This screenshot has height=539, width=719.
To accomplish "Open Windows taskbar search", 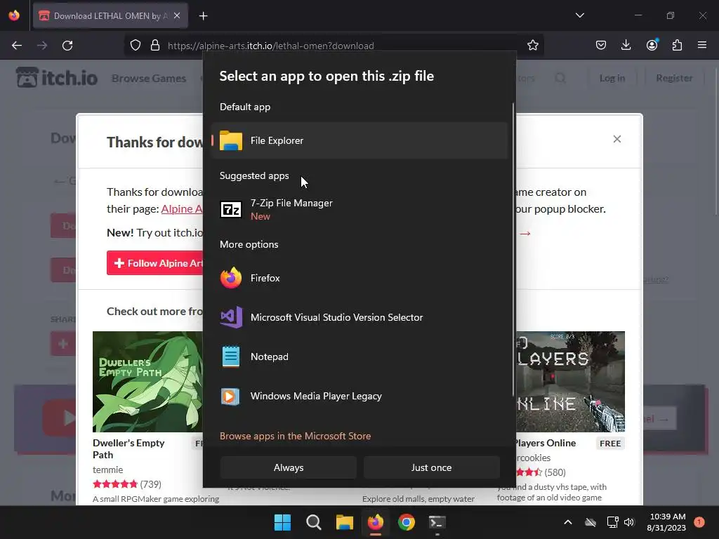I will pyautogui.click(x=314, y=522).
